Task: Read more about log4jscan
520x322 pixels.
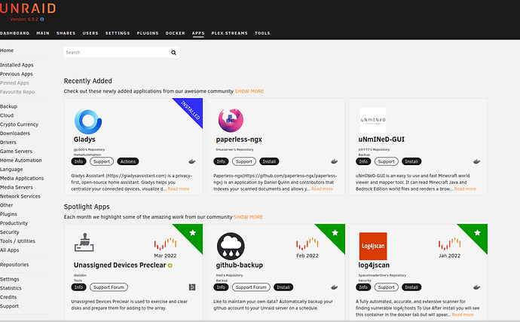Action: (463, 314)
